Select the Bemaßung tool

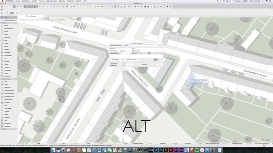(x=9, y=88)
